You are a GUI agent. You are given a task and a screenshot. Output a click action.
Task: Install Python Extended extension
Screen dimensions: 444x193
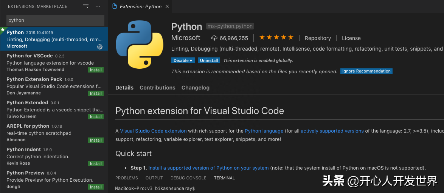tap(96, 117)
